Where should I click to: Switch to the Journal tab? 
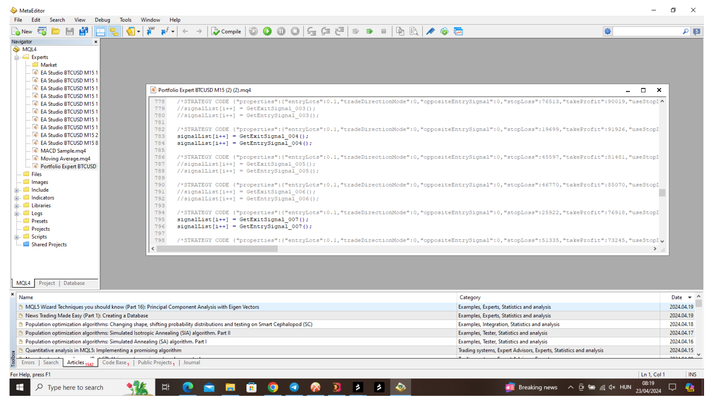192,363
